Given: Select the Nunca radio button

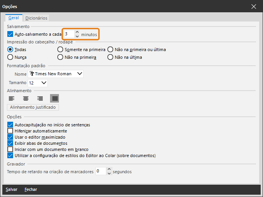Looking at the screenshot, I should click(10, 57).
